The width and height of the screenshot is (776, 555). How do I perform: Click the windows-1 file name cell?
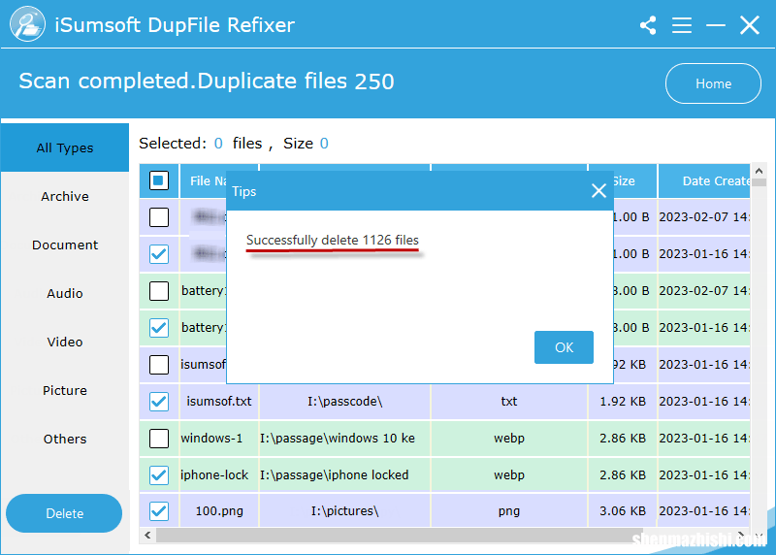[x=219, y=439]
